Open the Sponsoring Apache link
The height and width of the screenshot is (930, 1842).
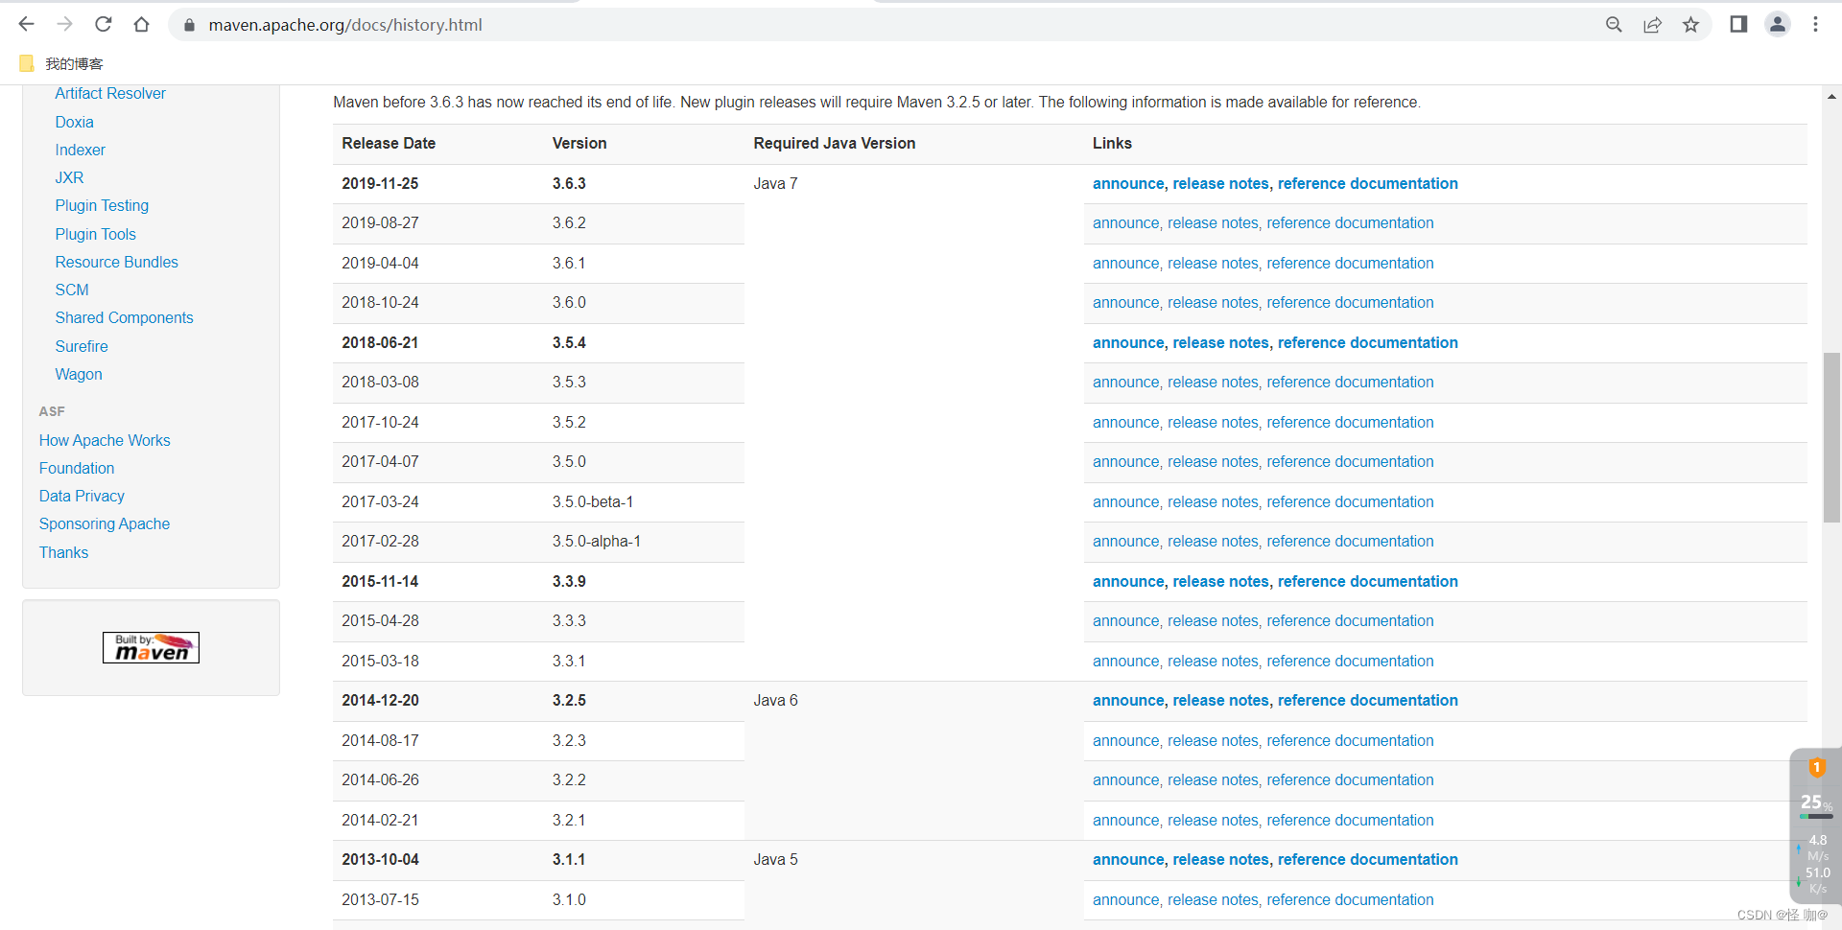pos(105,523)
